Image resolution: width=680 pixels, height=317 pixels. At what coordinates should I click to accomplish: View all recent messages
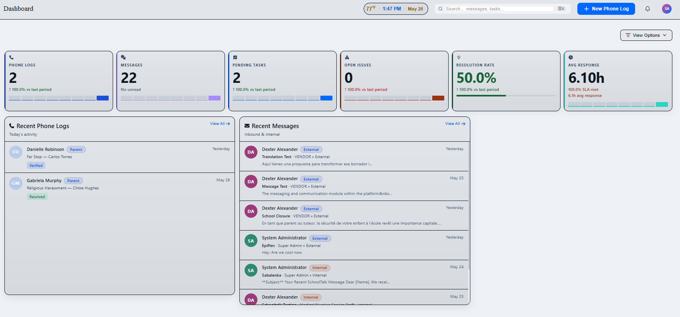click(455, 124)
